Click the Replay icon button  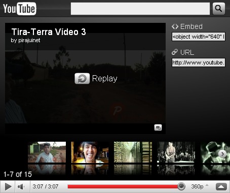[82, 78]
